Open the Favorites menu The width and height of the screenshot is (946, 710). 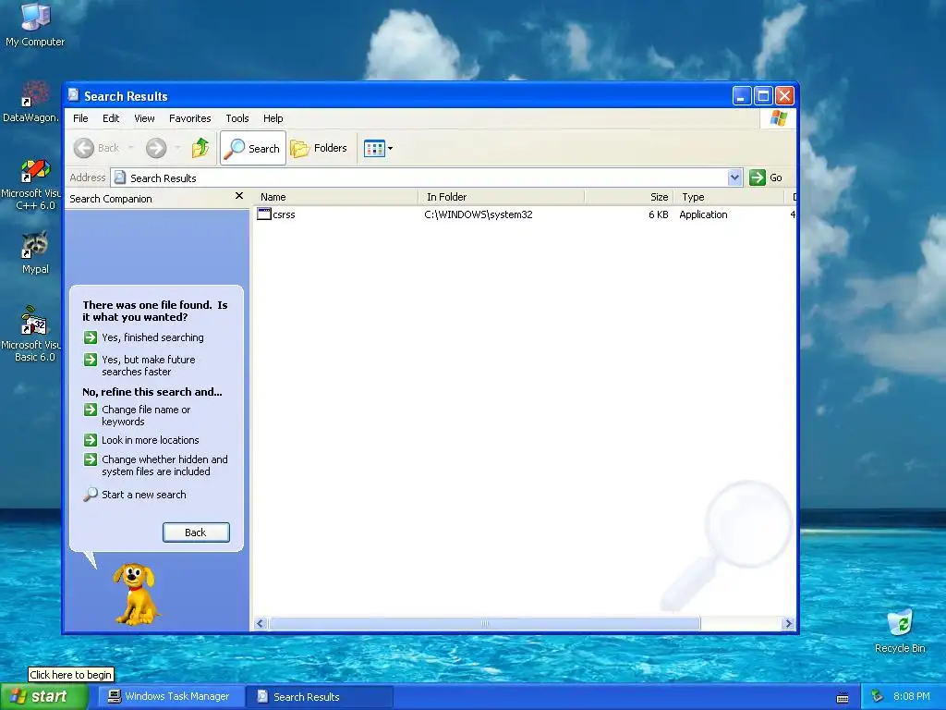click(x=190, y=118)
